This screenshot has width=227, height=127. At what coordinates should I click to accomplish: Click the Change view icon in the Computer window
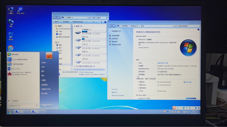click(94, 22)
